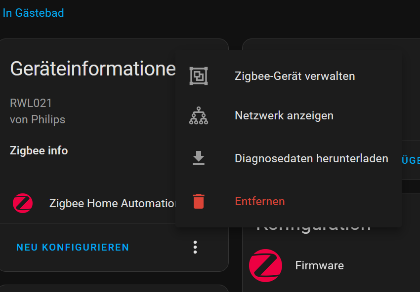Click the download arrow icon
The width and height of the screenshot is (420, 292).
click(x=199, y=158)
